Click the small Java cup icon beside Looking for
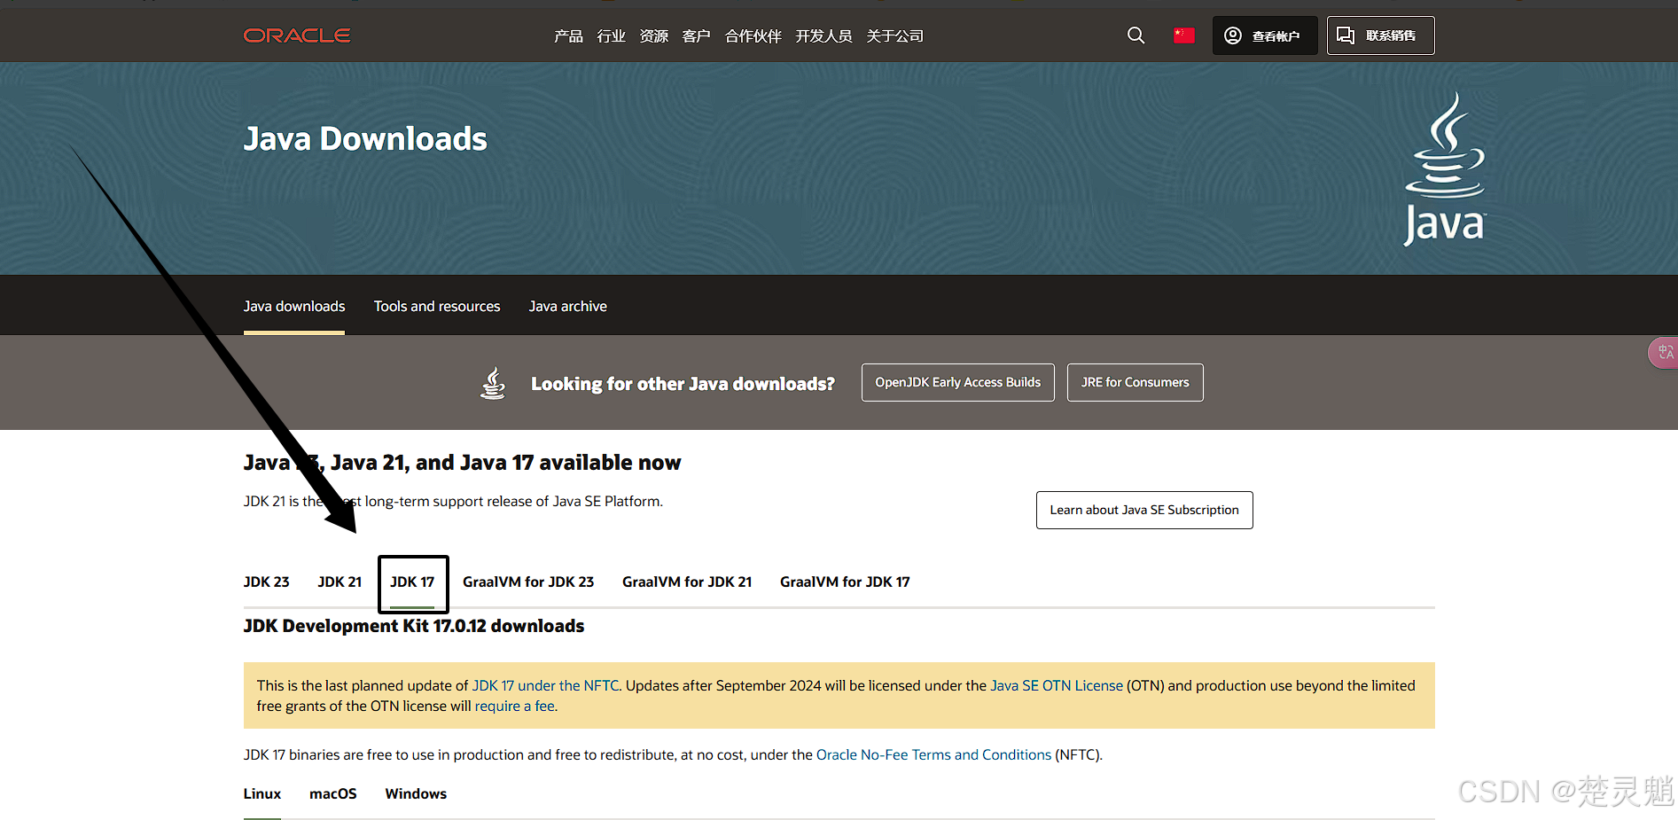 493,383
